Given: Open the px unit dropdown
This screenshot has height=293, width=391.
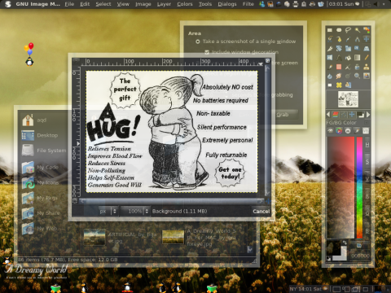Looking at the screenshot, I should 108,211.
